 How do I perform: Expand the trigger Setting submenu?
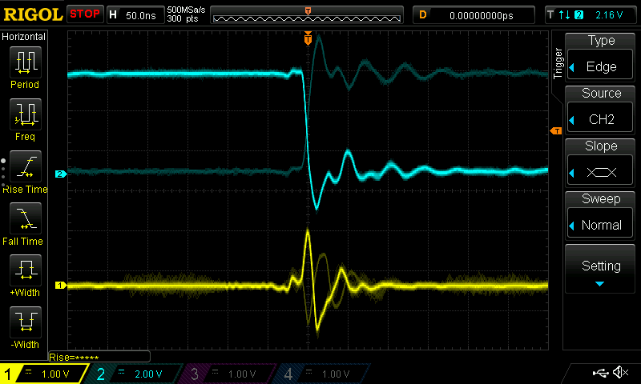(601, 270)
